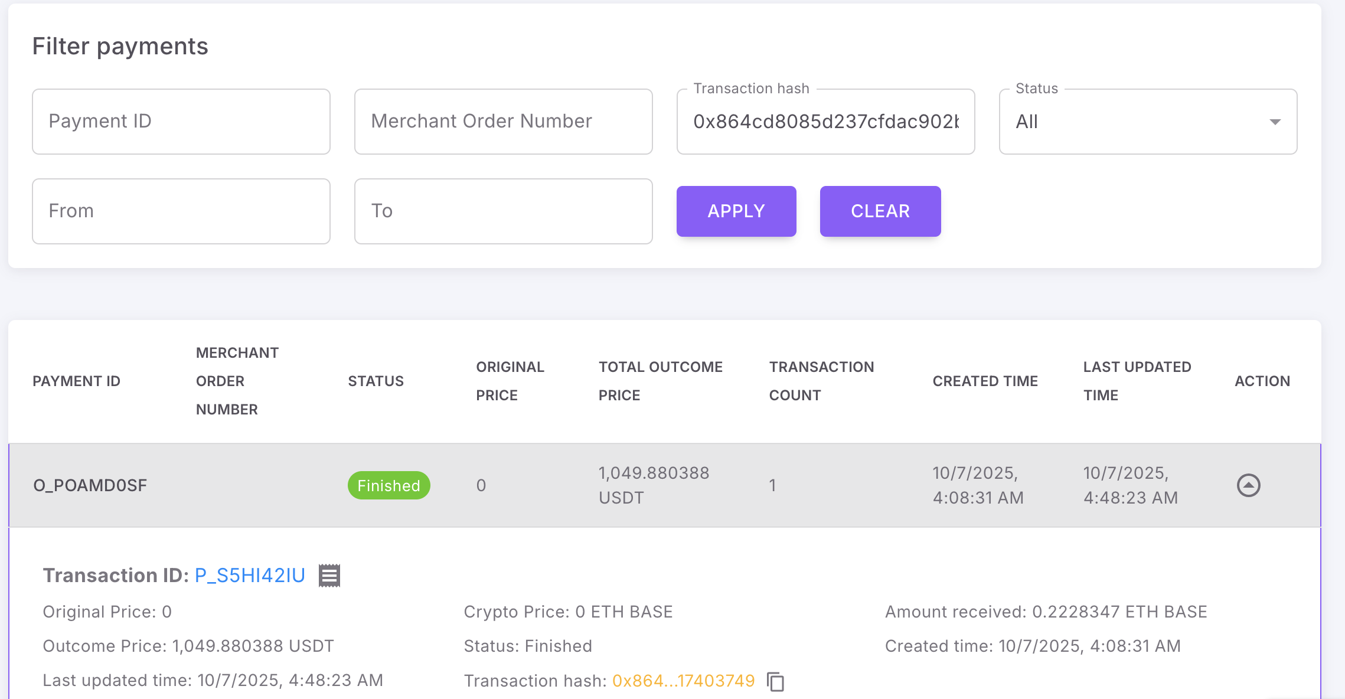Collapse the O_POAMD0SF row with the circular arrow
Viewport: 1345px width, 699px height.
1250,485
